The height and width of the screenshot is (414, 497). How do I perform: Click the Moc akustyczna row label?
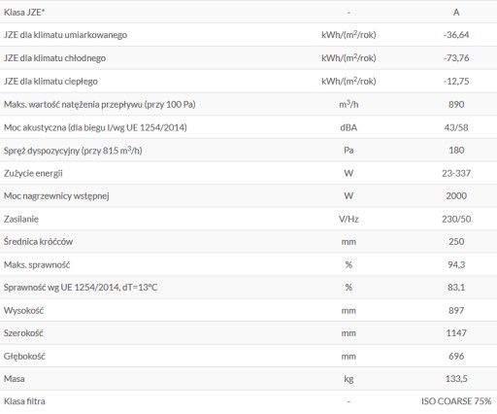point(95,127)
